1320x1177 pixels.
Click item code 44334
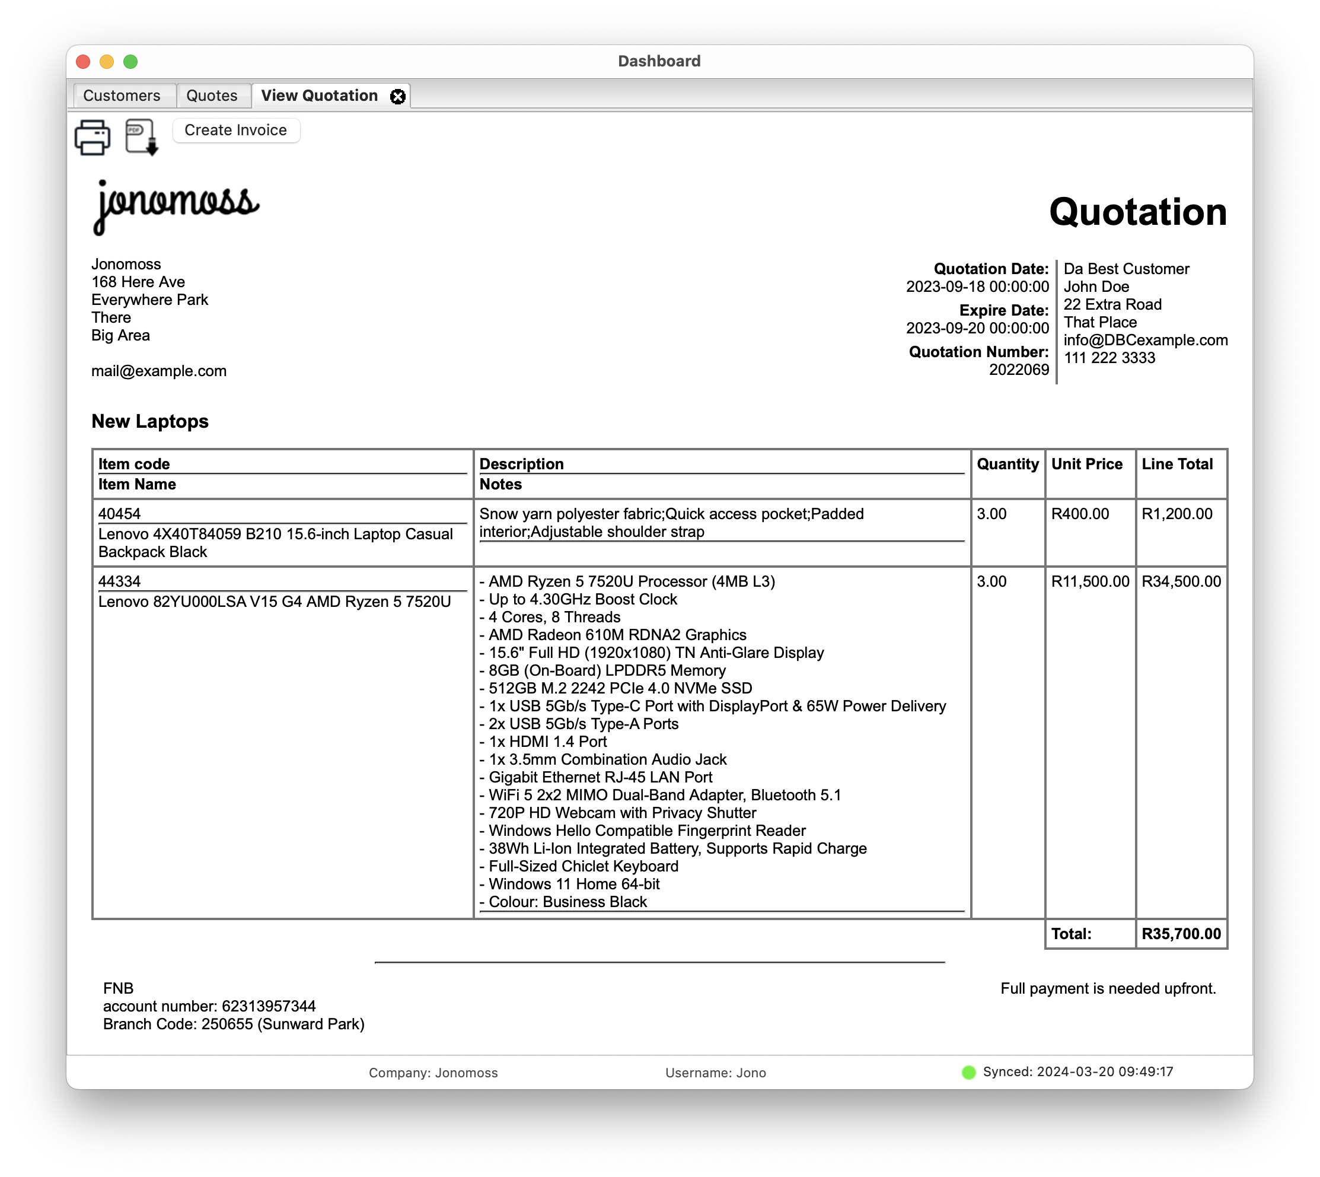pyautogui.click(x=120, y=581)
